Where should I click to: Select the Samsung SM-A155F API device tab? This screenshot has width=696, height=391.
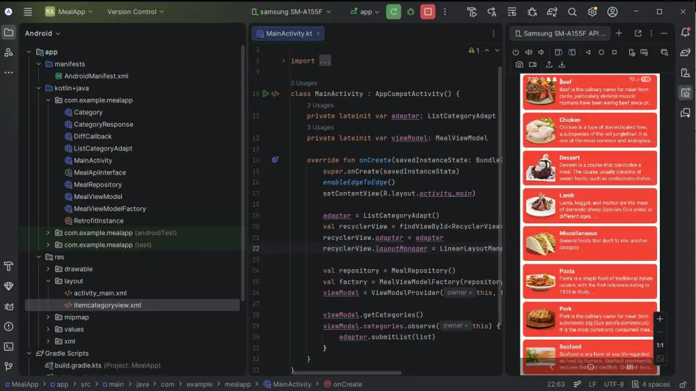(x=560, y=33)
